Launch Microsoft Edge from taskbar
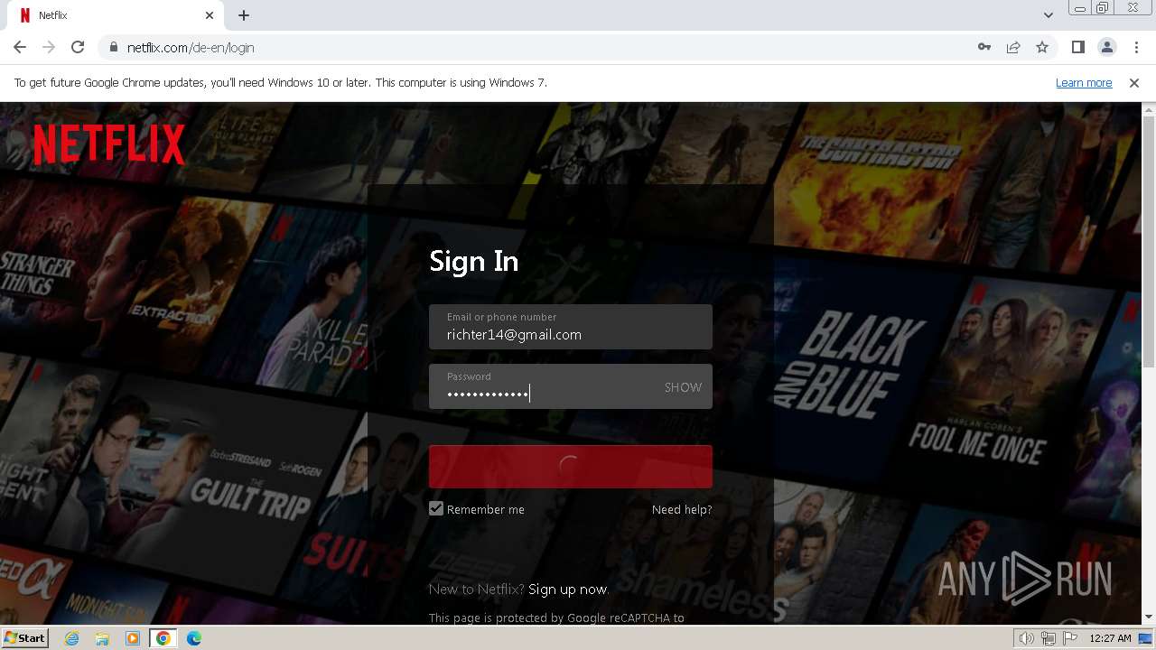Screen dimensions: 1156x650 click(194, 638)
